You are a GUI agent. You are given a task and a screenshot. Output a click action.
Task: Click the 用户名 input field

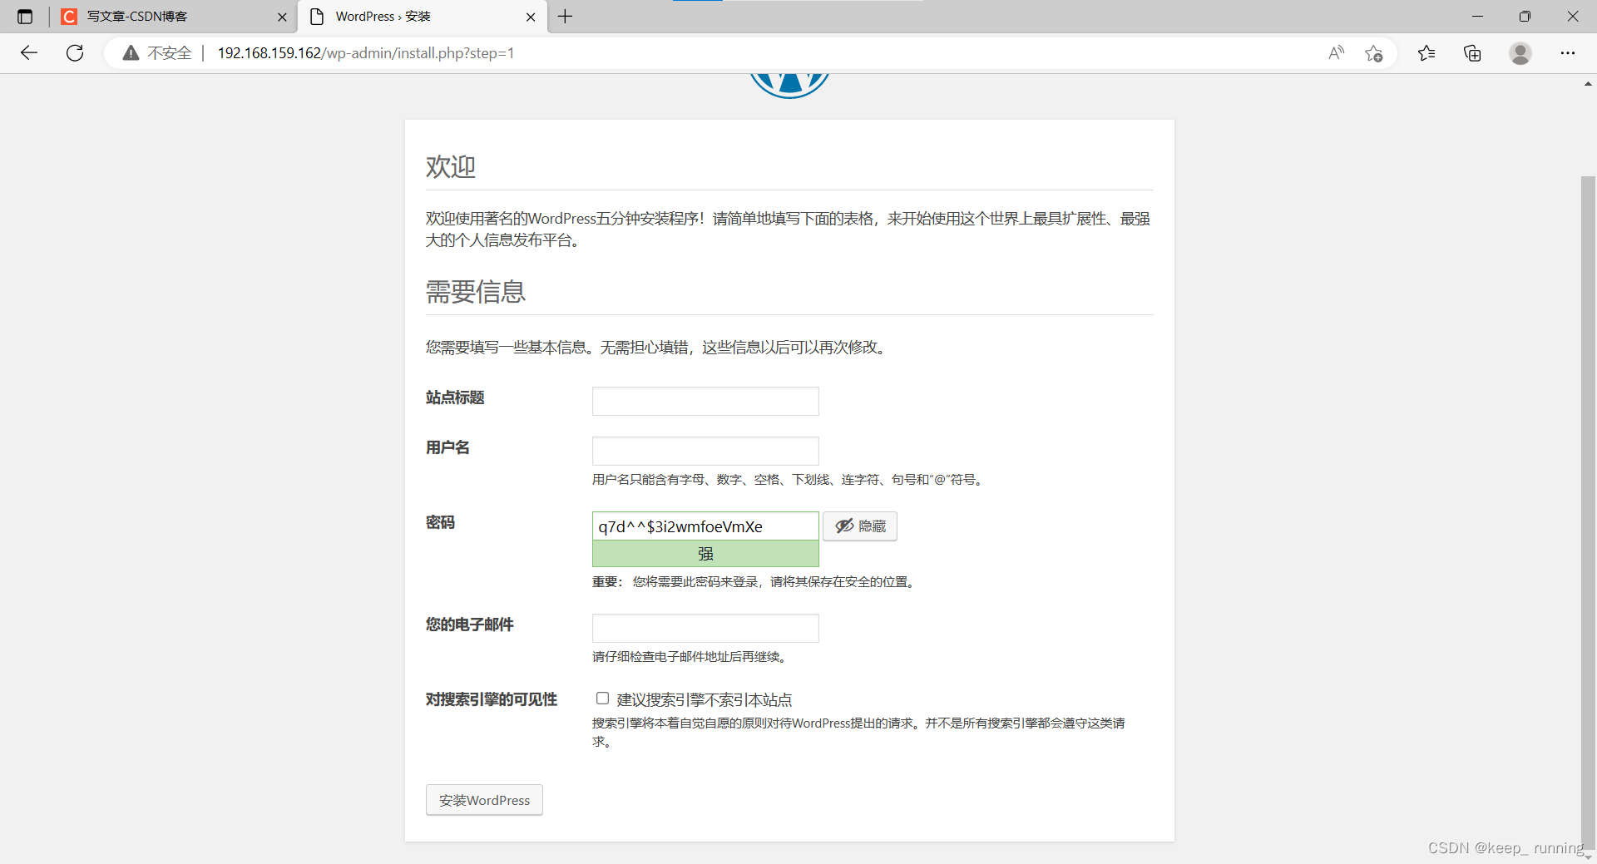point(705,451)
